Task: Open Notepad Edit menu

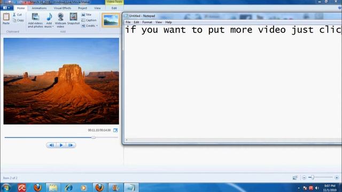Action: pyautogui.click(x=136, y=22)
